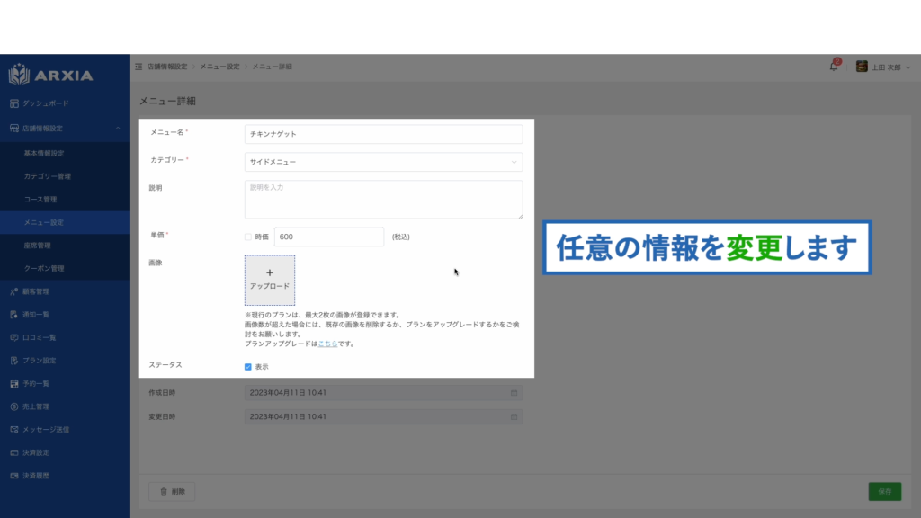Click the アップロード image upload box
Image resolution: width=921 pixels, height=518 pixels.
269,280
